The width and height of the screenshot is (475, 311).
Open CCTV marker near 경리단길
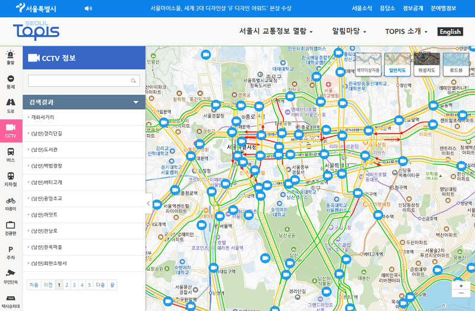326,291
